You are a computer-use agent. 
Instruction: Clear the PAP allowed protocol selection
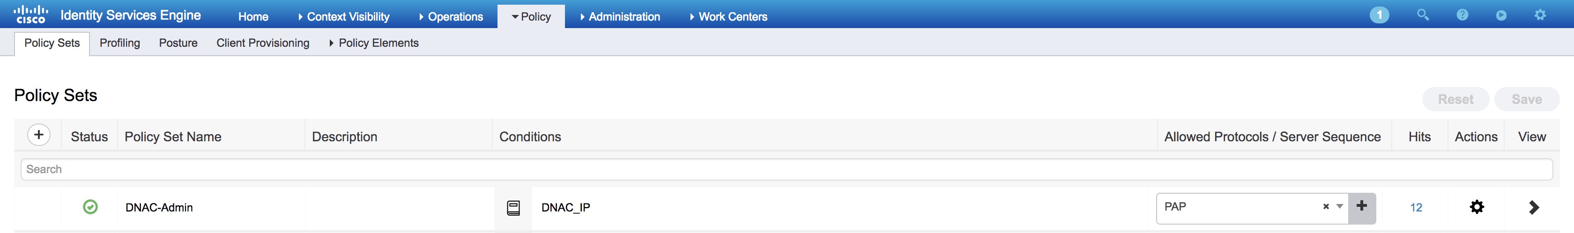[1326, 207]
